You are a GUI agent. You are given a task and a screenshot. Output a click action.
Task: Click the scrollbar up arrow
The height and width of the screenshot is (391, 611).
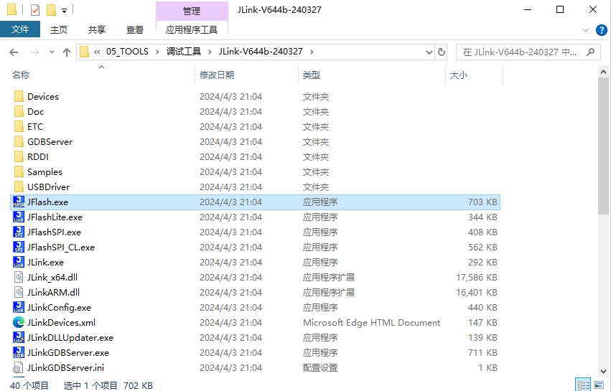click(x=603, y=72)
